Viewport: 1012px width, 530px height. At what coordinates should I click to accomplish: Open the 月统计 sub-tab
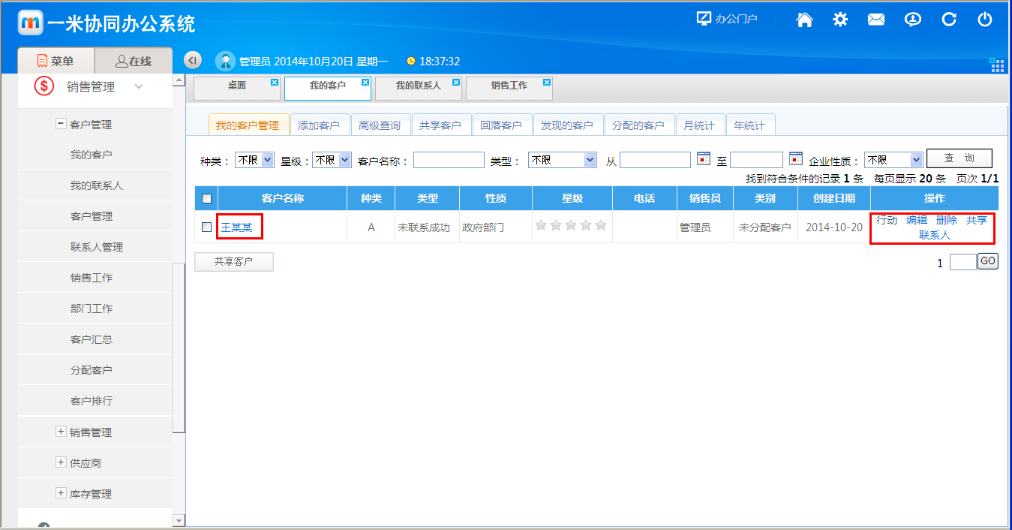[699, 125]
